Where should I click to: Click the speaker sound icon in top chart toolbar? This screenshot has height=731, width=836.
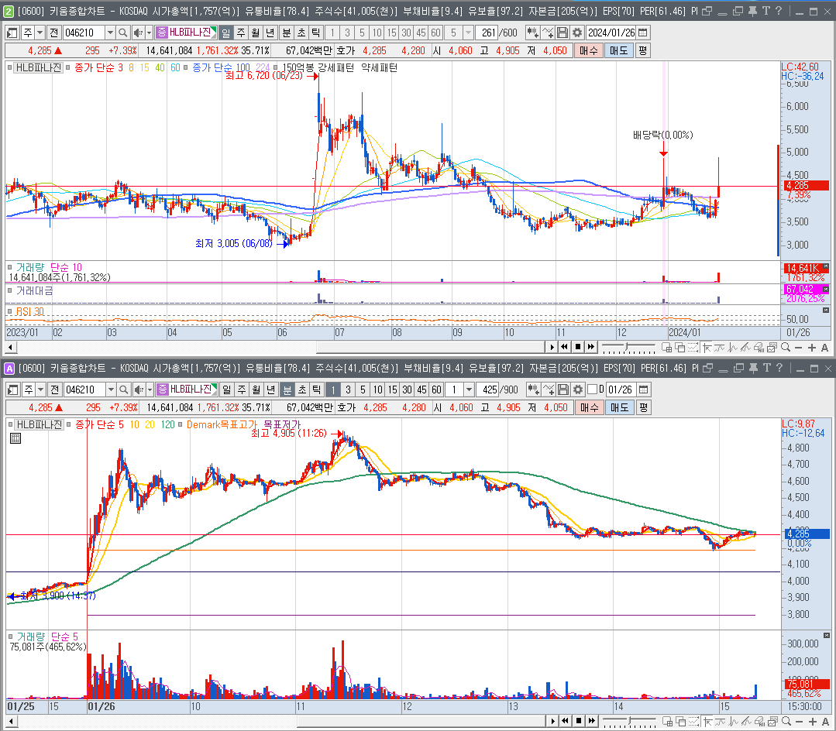(x=138, y=33)
